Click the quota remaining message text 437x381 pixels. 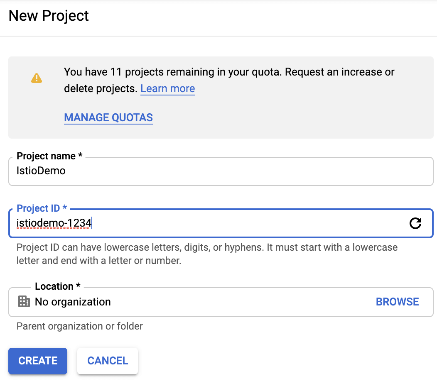point(229,80)
